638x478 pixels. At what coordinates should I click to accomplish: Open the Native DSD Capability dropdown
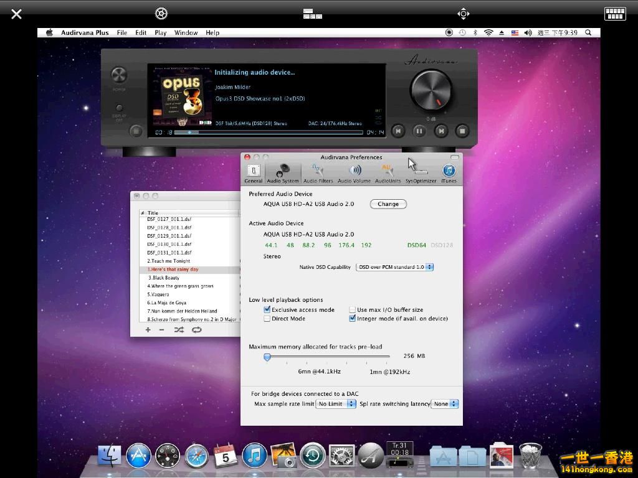(394, 267)
